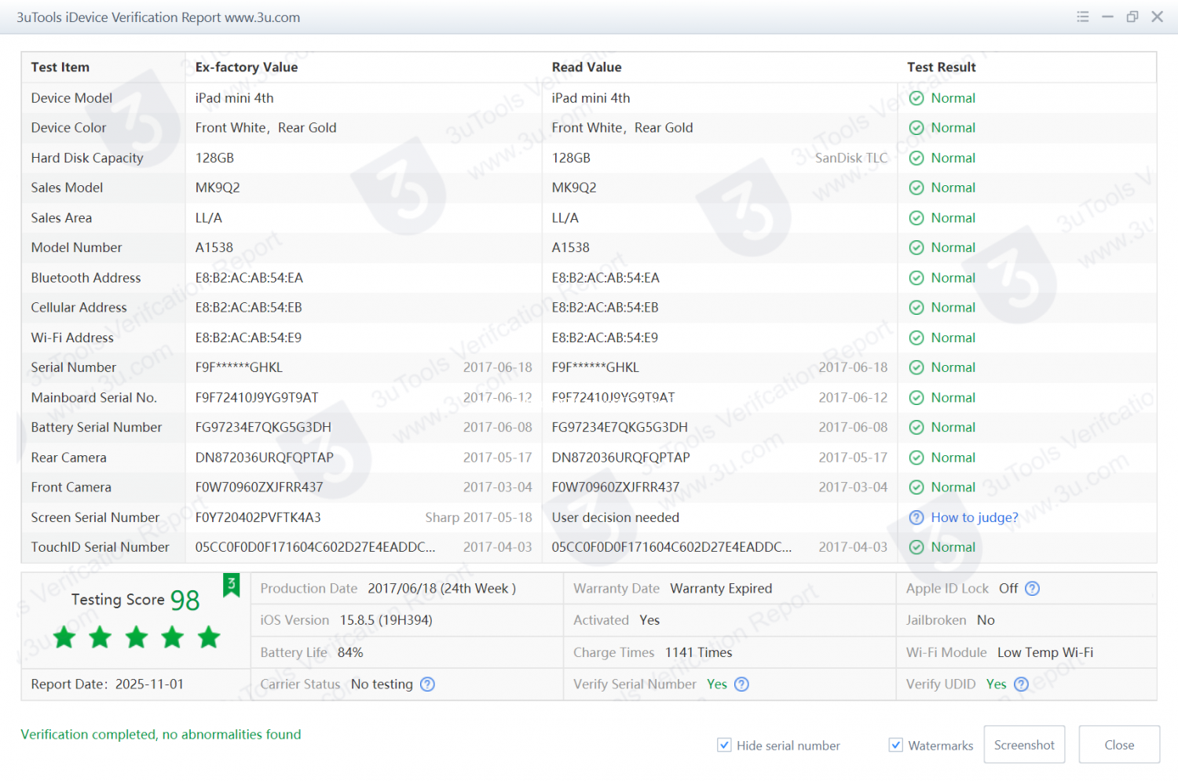This screenshot has width=1178, height=781.
Task: Open the How to judge? link
Action: point(974,518)
